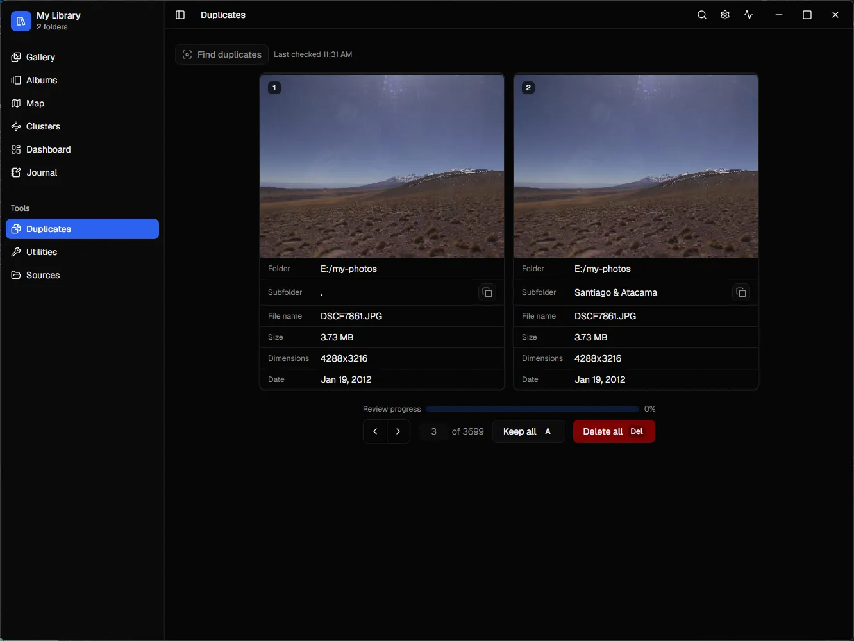
Task: Minimize the application window
Action: point(779,15)
